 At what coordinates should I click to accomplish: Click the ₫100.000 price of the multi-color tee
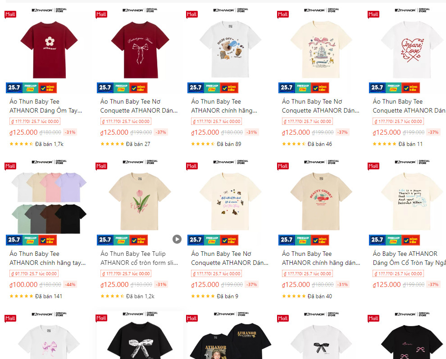pyautogui.click(x=23, y=285)
